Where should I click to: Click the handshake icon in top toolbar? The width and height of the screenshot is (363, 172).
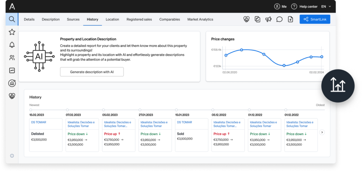tap(246, 19)
